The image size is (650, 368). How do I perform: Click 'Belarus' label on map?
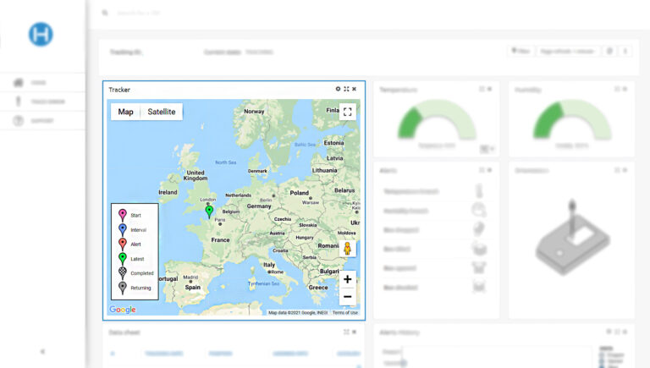(344, 190)
